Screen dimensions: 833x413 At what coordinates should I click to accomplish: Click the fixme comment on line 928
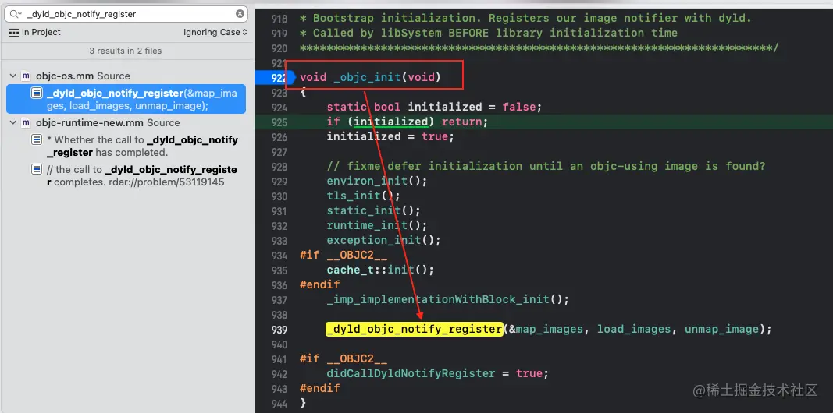pyautogui.click(x=546, y=166)
